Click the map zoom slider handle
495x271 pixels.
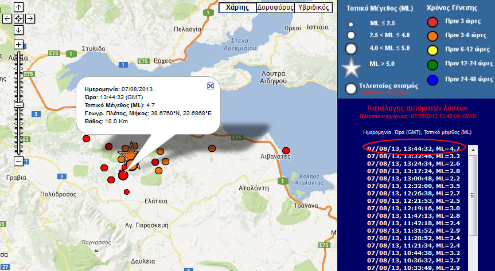[18, 105]
